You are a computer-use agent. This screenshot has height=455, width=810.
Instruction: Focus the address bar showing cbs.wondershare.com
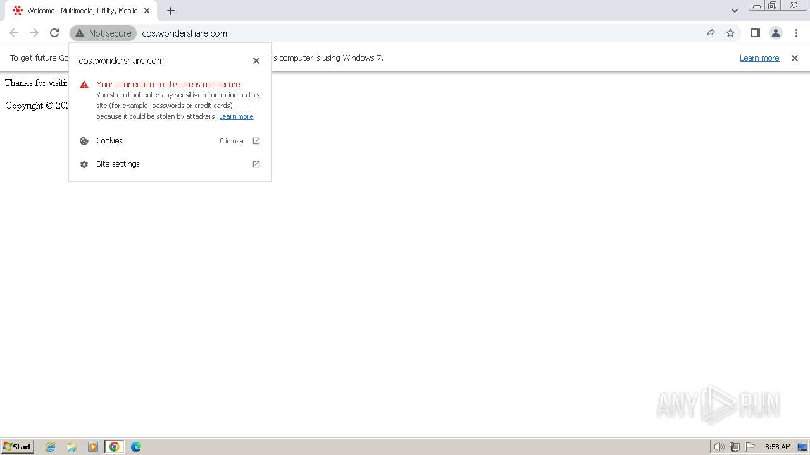pos(418,33)
